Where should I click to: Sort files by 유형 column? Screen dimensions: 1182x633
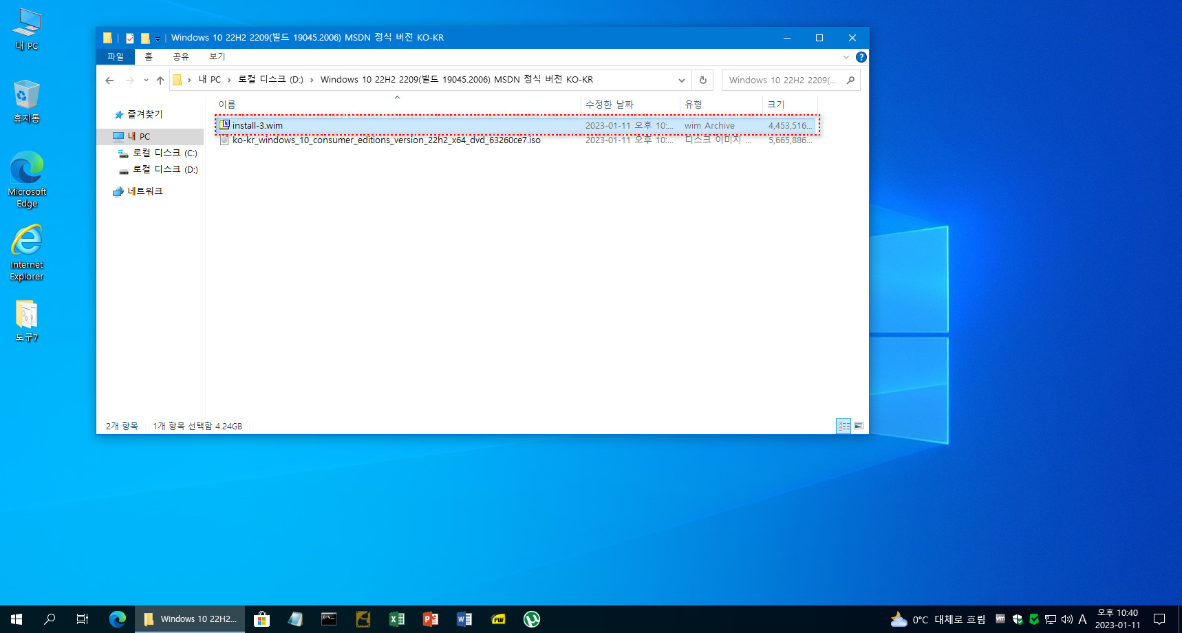click(x=721, y=104)
